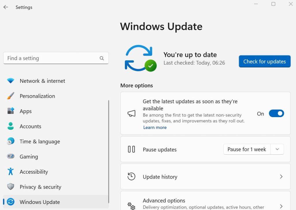Turn off get latest updates toggle
The height and width of the screenshot is (210, 296).
coord(276,114)
